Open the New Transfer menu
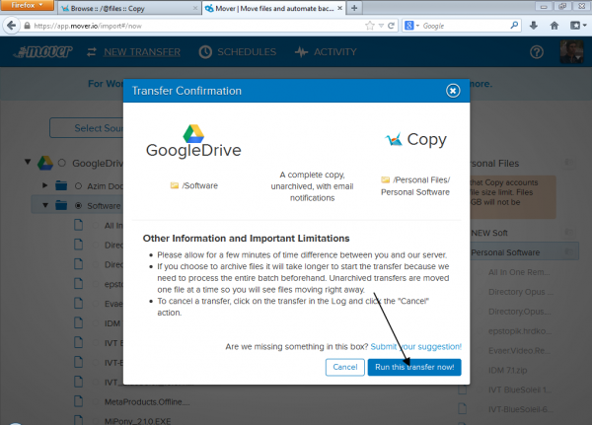This screenshot has width=592, height=425. coord(133,52)
